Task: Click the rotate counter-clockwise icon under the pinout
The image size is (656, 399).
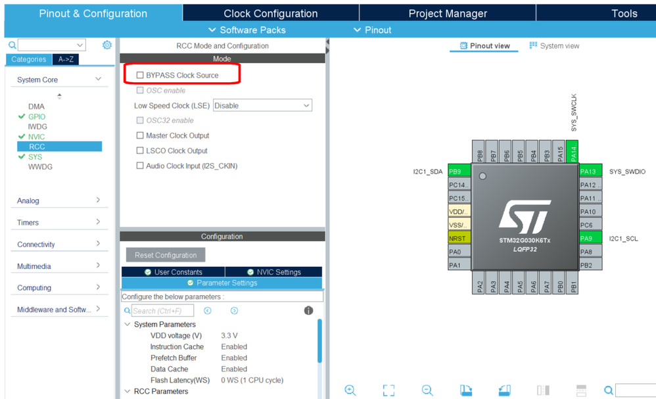Action: (505, 390)
